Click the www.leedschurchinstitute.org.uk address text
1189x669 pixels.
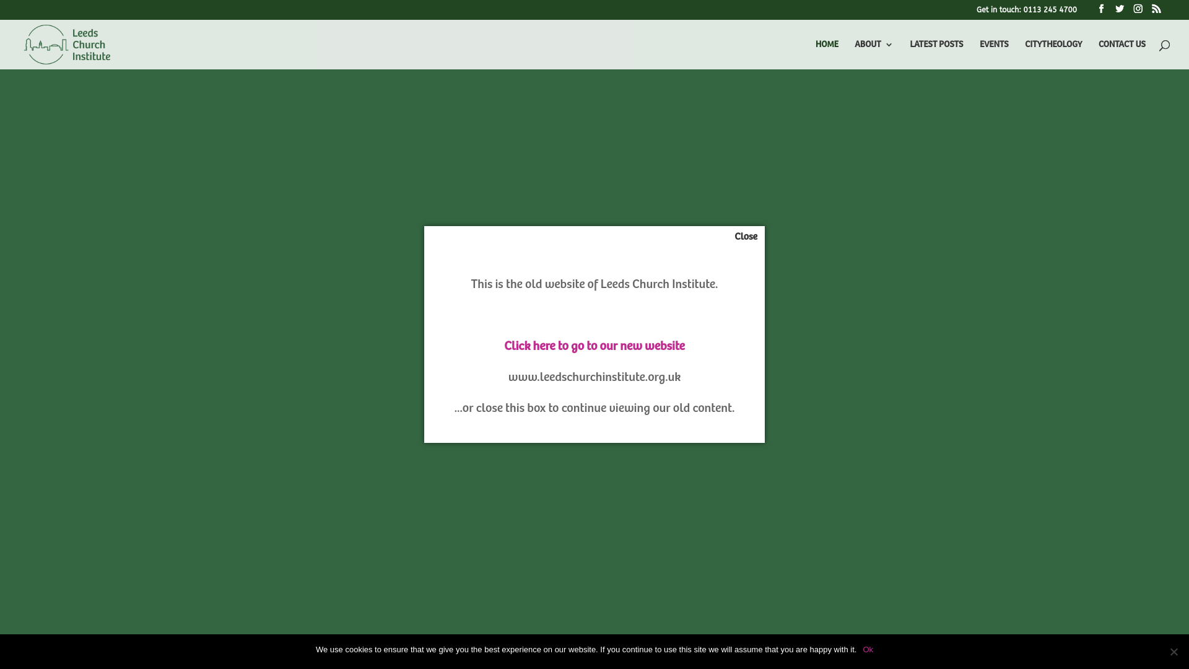click(594, 377)
